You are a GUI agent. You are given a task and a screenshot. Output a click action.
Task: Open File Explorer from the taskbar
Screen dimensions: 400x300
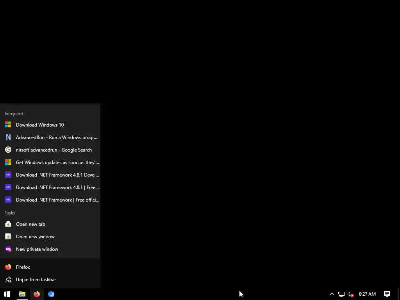click(22, 294)
